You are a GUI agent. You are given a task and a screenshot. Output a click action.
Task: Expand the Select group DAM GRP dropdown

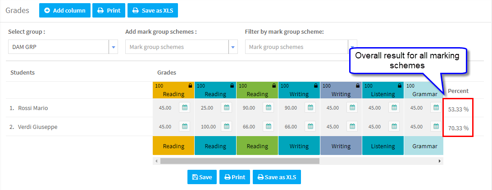[x=113, y=47]
